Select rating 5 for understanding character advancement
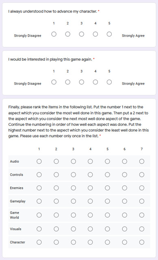The image size is (158, 260). [109, 34]
